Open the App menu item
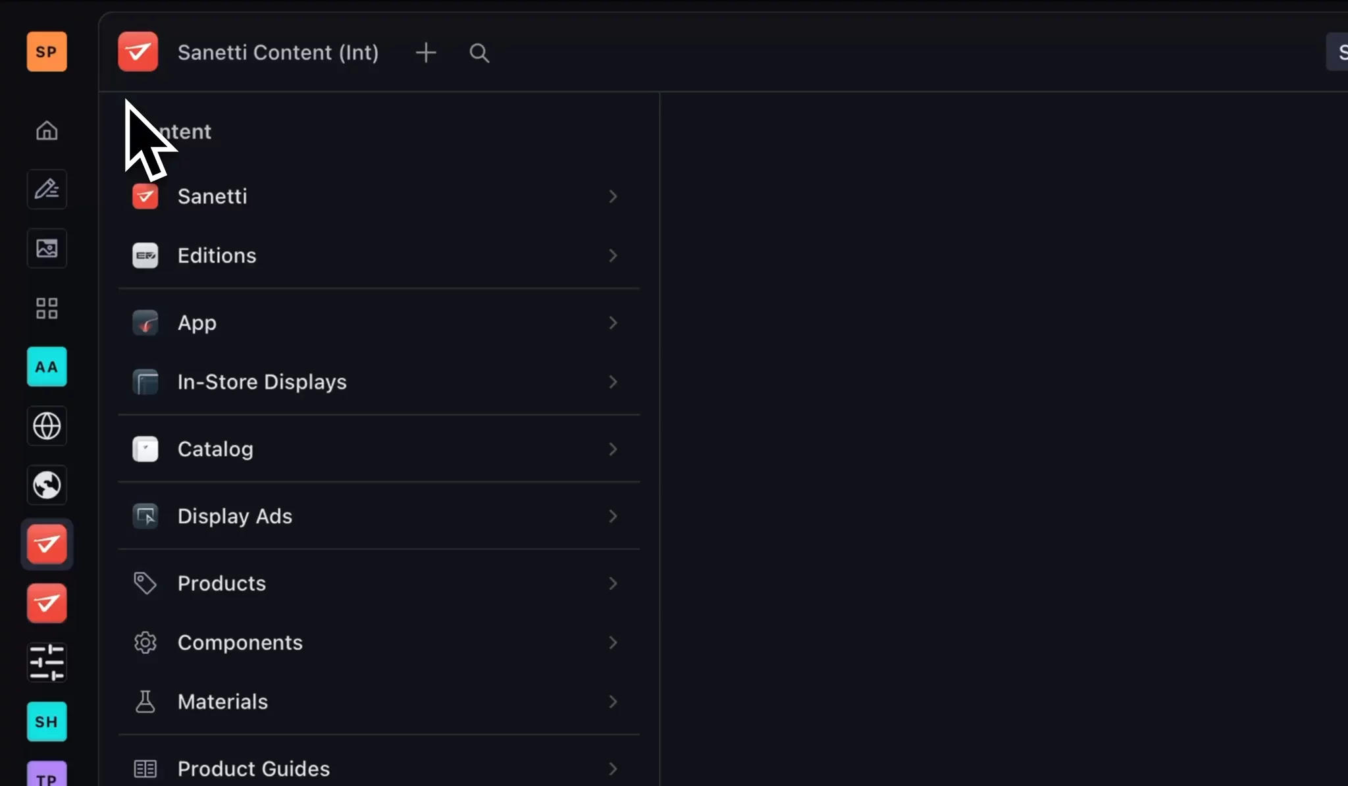 [x=197, y=323]
